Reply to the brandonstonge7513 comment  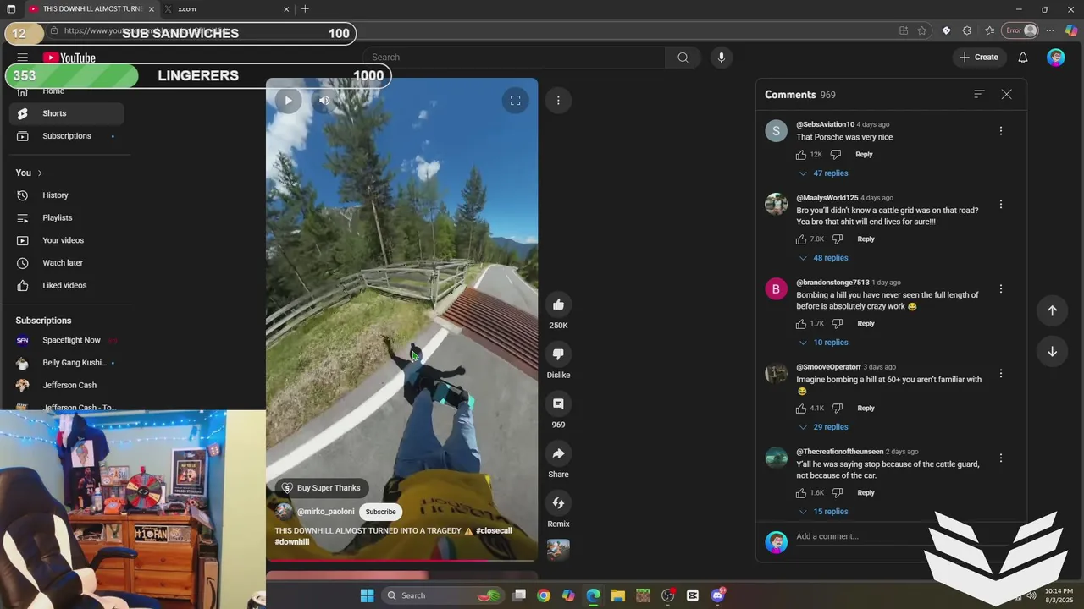tap(866, 324)
